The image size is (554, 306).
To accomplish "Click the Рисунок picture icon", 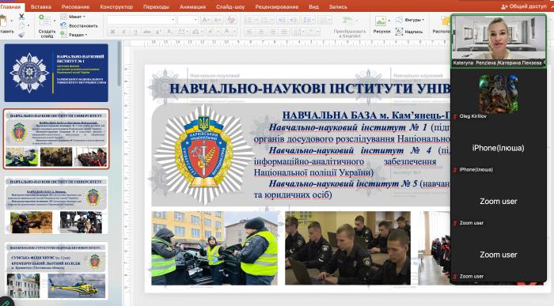I will coord(381,21).
